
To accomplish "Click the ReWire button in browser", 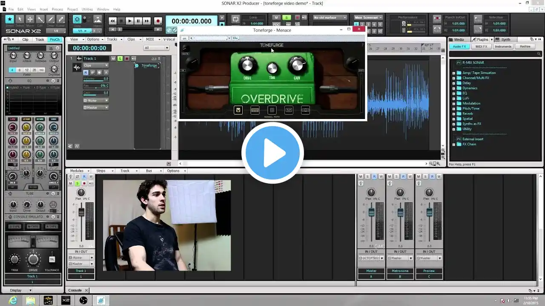I will tap(525, 46).
